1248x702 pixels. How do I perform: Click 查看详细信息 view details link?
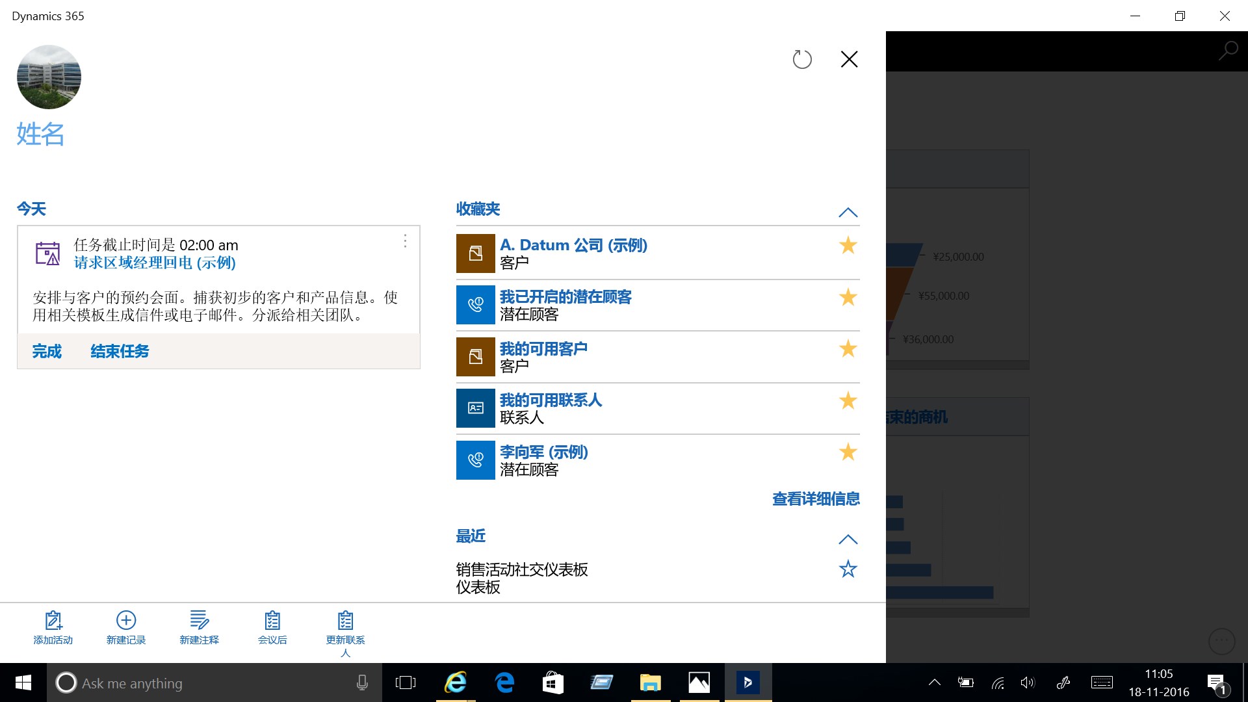pyautogui.click(x=815, y=499)
